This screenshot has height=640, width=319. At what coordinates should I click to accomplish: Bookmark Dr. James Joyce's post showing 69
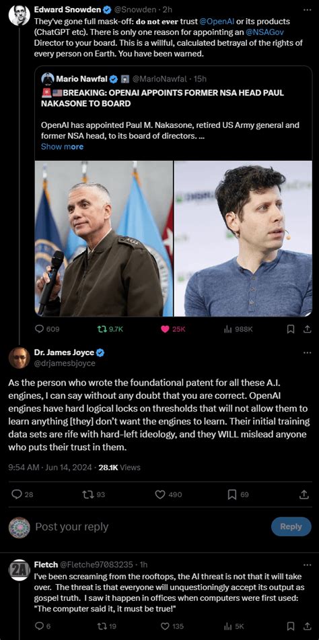pyautogui.click(x=232, y=494)
